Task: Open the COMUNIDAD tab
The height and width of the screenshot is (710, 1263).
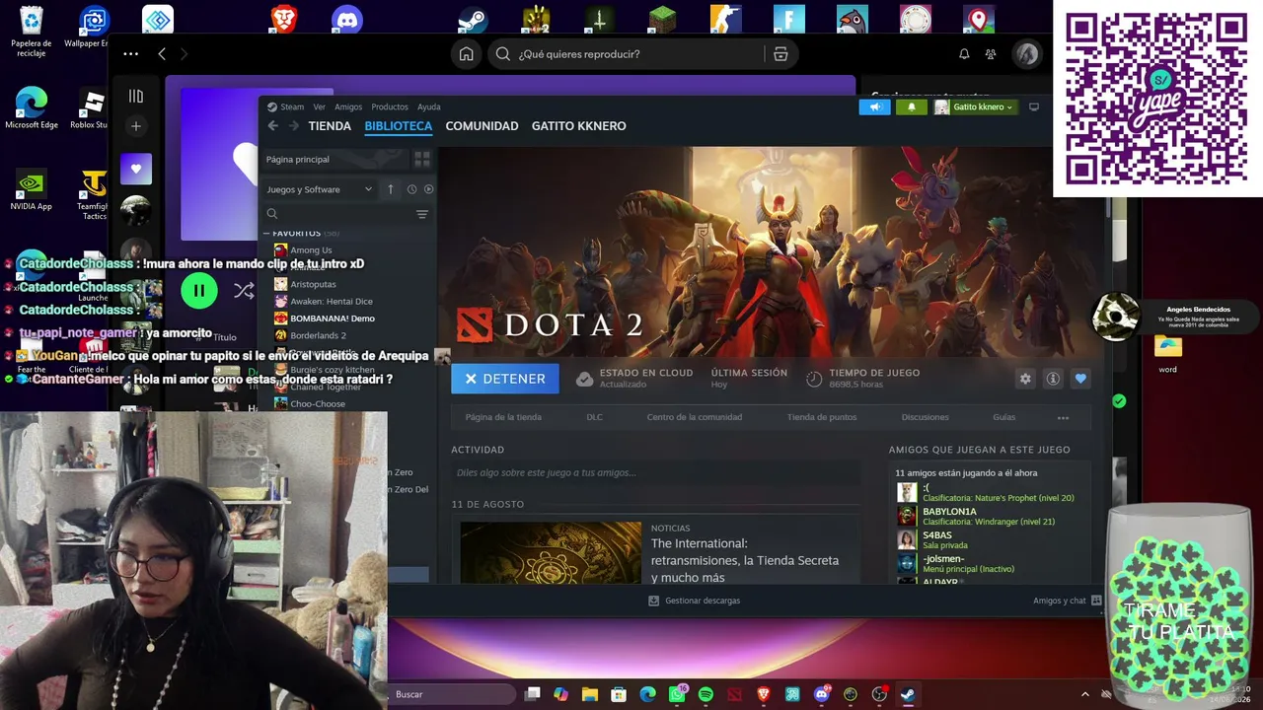Action: point(482,126)
